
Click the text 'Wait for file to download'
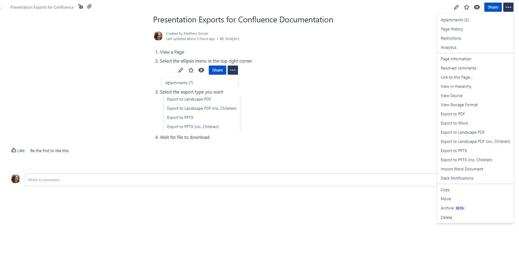[x=185, y=137]
